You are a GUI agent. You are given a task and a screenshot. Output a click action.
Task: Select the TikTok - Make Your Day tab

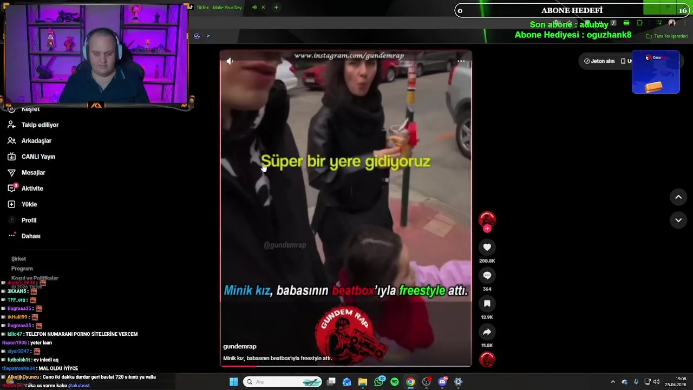pos(219,8)
